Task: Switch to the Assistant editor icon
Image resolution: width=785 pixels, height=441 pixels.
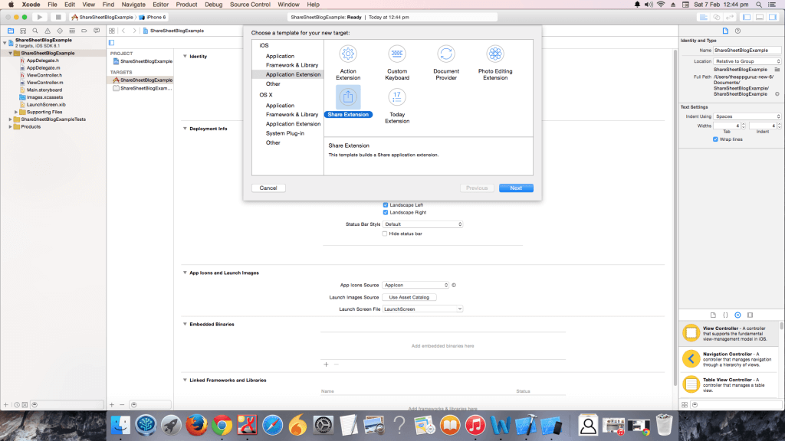Action: pyautogui.click(x=717, y=17)
